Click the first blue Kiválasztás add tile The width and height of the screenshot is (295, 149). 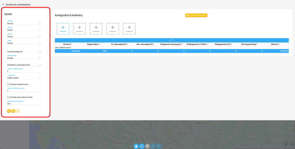coord(63,28)
